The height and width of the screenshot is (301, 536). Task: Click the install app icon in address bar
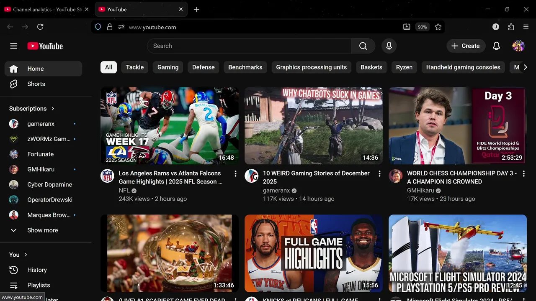coord(407,27)
